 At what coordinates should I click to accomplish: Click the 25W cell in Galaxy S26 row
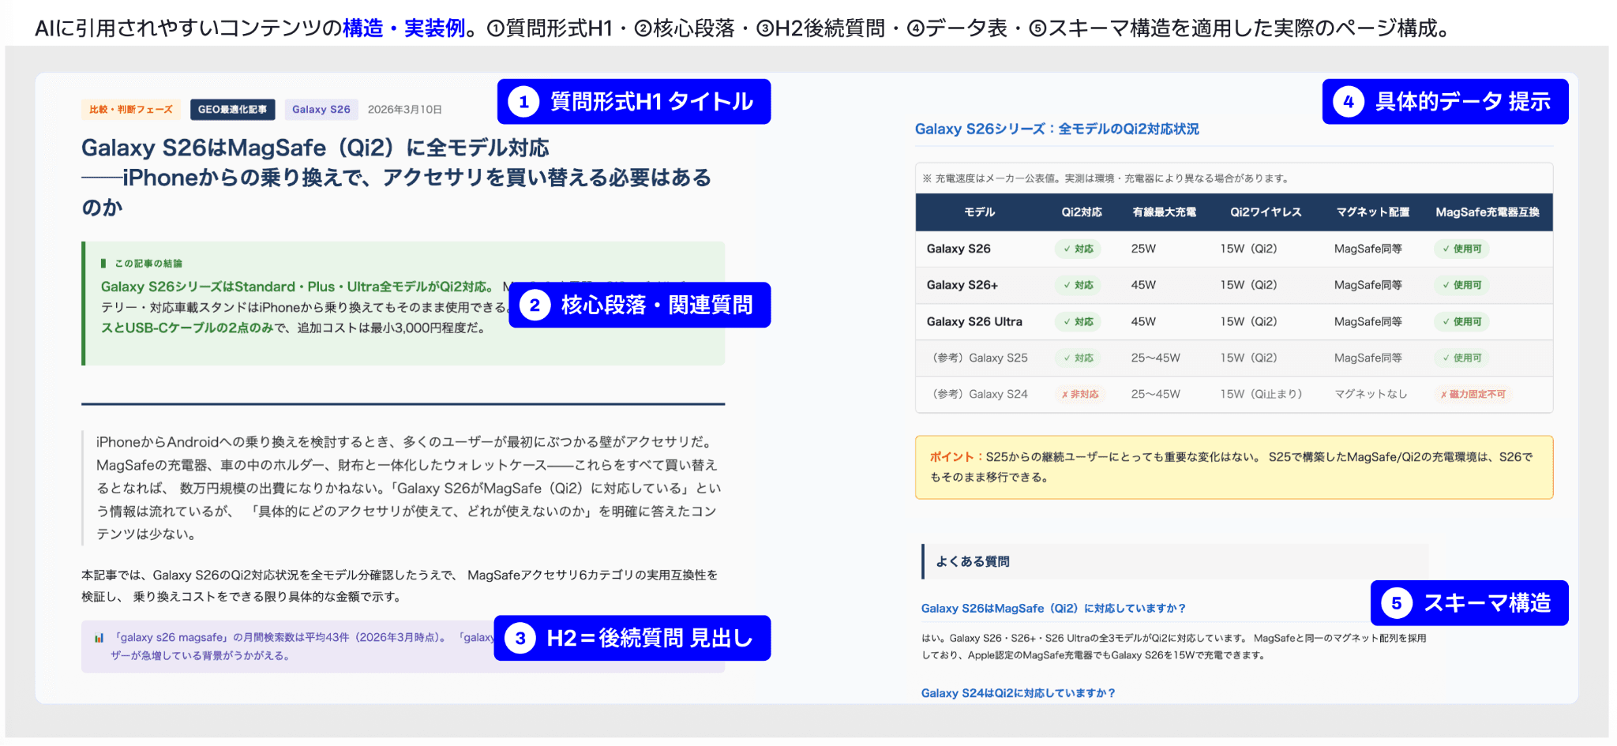point(1143,249)
